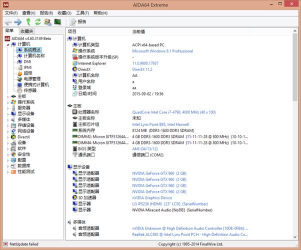Click the DirectX row icon in the list
This screenshot has height=250, width=301.
(75, 69)
